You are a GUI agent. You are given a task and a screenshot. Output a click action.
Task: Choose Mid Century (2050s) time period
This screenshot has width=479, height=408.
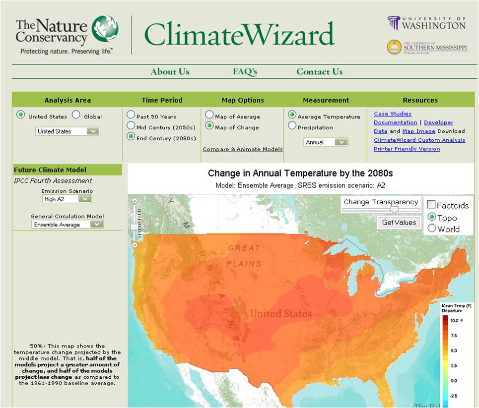tap(131, 125)
